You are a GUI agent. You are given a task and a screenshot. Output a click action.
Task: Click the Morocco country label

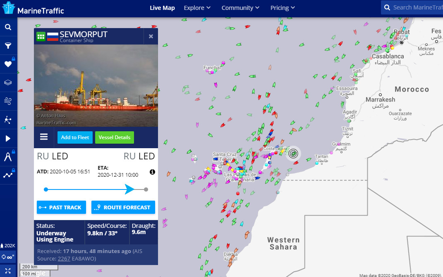pos(412,90)
